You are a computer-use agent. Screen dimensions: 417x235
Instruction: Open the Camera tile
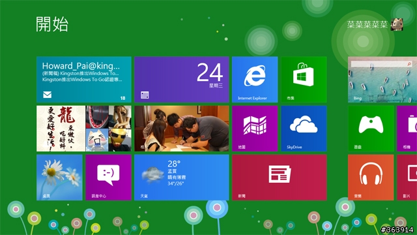pyautogui.click(x=407, y=129)
